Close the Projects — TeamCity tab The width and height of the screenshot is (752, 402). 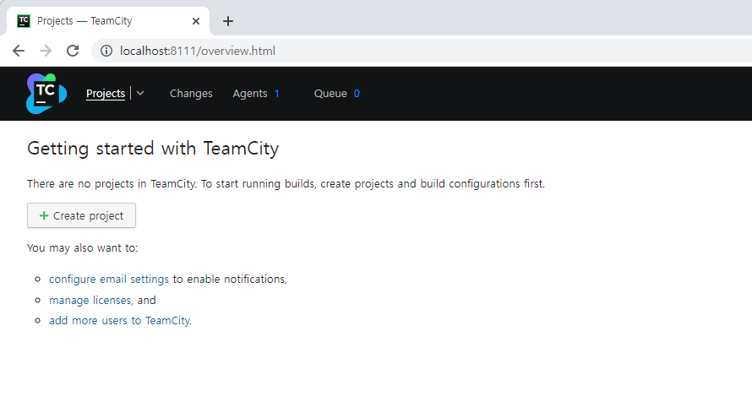click(x=196, y=21)
